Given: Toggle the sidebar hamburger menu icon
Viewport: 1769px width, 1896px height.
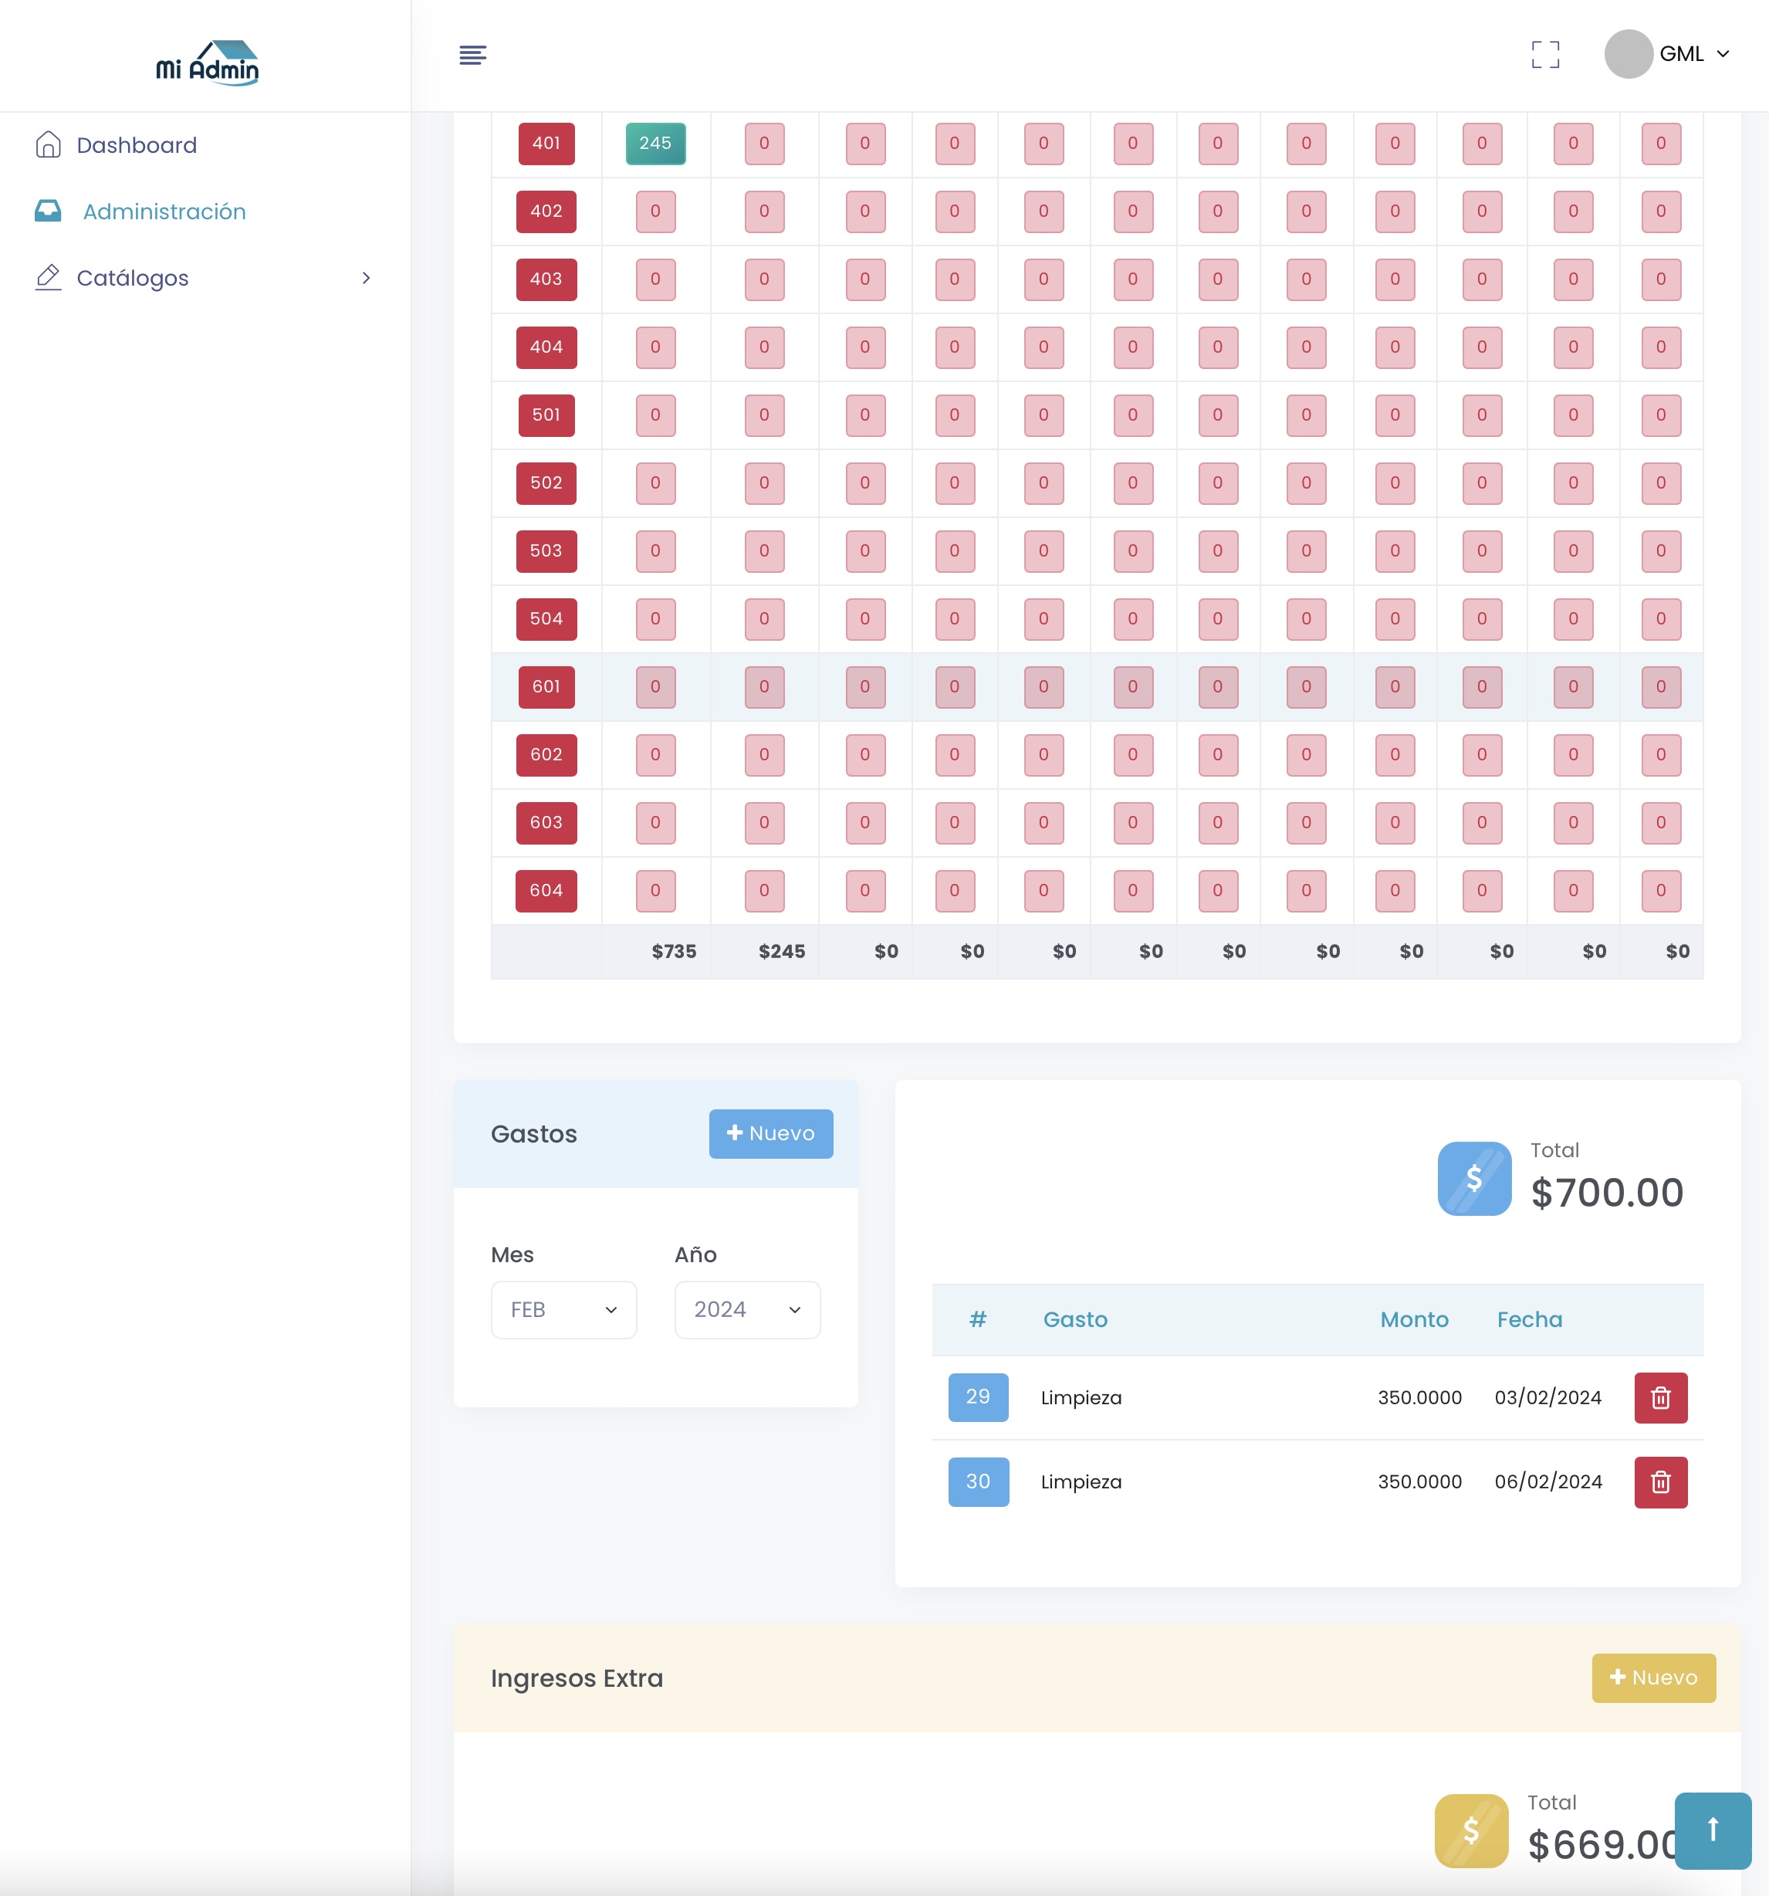Looking at the screenshot, I should pos(472,56).
